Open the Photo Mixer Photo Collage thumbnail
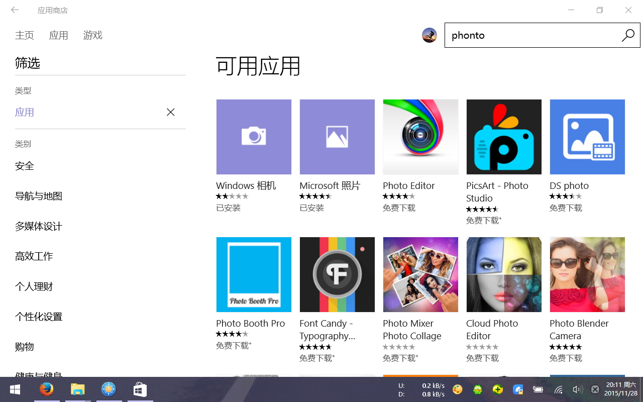643x402 pixels. point(420,274)
